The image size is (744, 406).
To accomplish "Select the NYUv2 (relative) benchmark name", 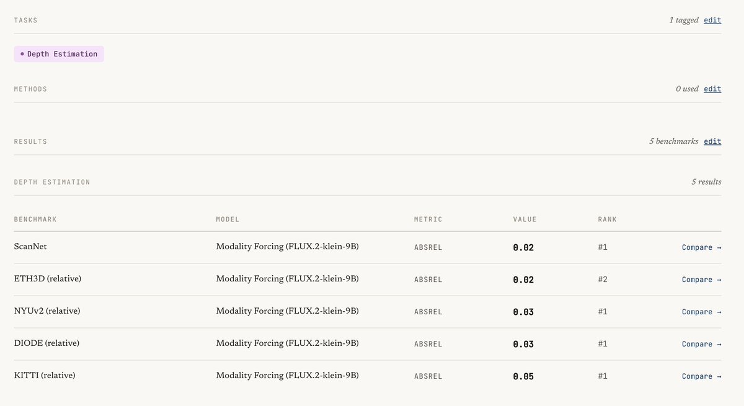I will [x=47, y=311].
